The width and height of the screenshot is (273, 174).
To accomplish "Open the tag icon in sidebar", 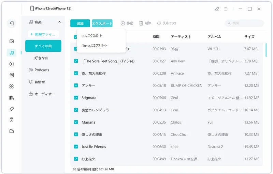I will point(12,109).
